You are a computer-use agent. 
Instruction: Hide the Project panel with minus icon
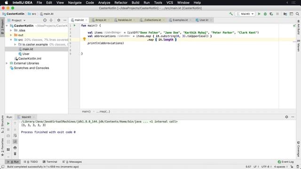click(65, 20)
